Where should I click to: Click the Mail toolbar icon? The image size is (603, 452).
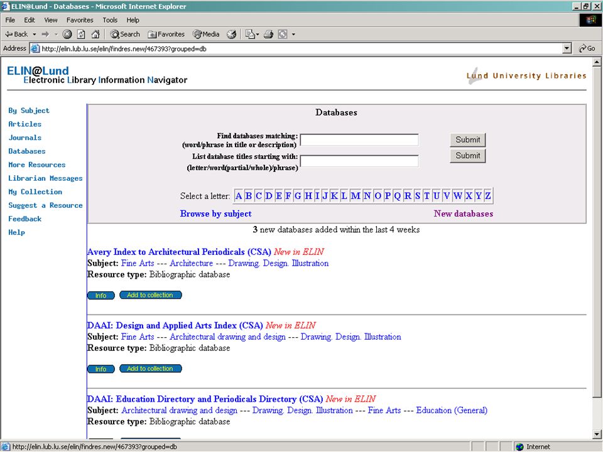point(251,34)
